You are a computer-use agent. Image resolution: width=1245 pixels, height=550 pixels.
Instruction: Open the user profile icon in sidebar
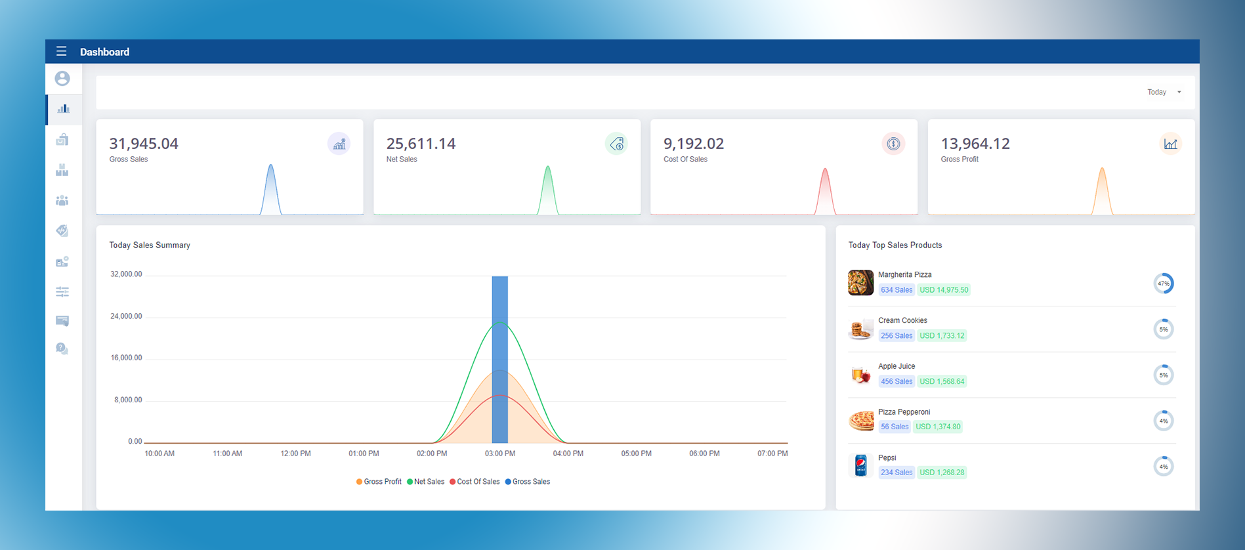point(62,79)
